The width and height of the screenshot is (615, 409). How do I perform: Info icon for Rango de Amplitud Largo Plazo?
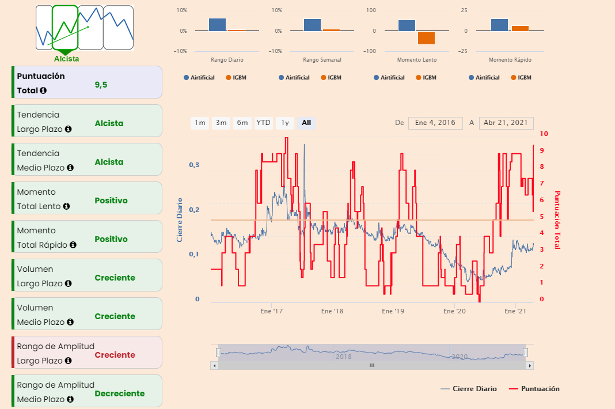[69, 361]
